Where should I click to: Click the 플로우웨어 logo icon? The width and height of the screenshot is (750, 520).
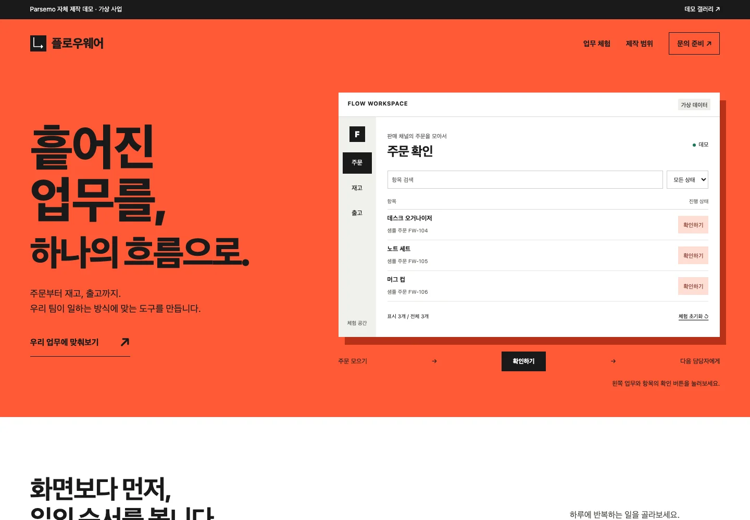pyautogui.click(x=38, y=43)
